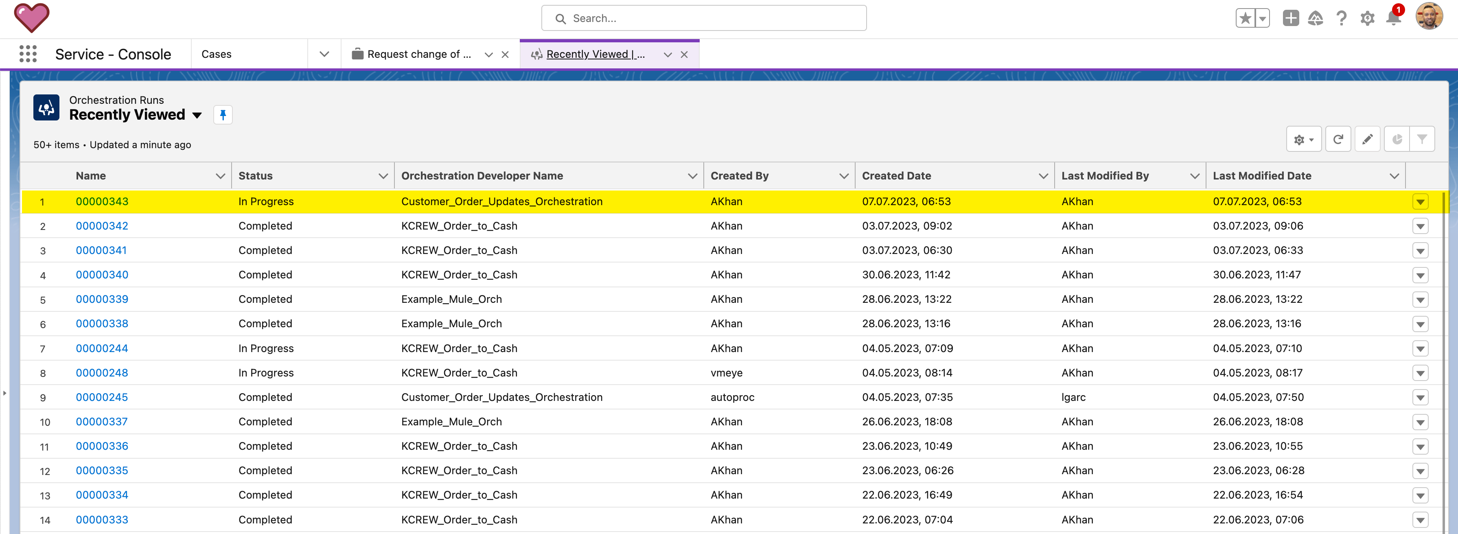This screenshot has width=1458, height=534.
Task: Open orchestration run 00000343
Action: 102,201
